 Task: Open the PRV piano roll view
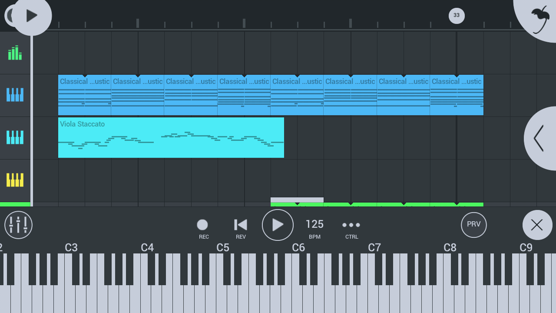pos(473,225)
